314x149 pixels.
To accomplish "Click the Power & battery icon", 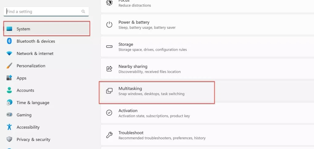I will click(x=109, y=25).
